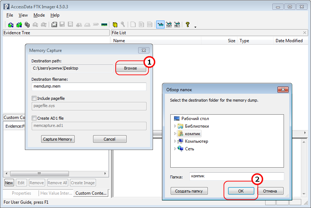Click the Verify Drive/Image toolbar icon
Screen dimensions: 311x208
(x=96, y=25)
